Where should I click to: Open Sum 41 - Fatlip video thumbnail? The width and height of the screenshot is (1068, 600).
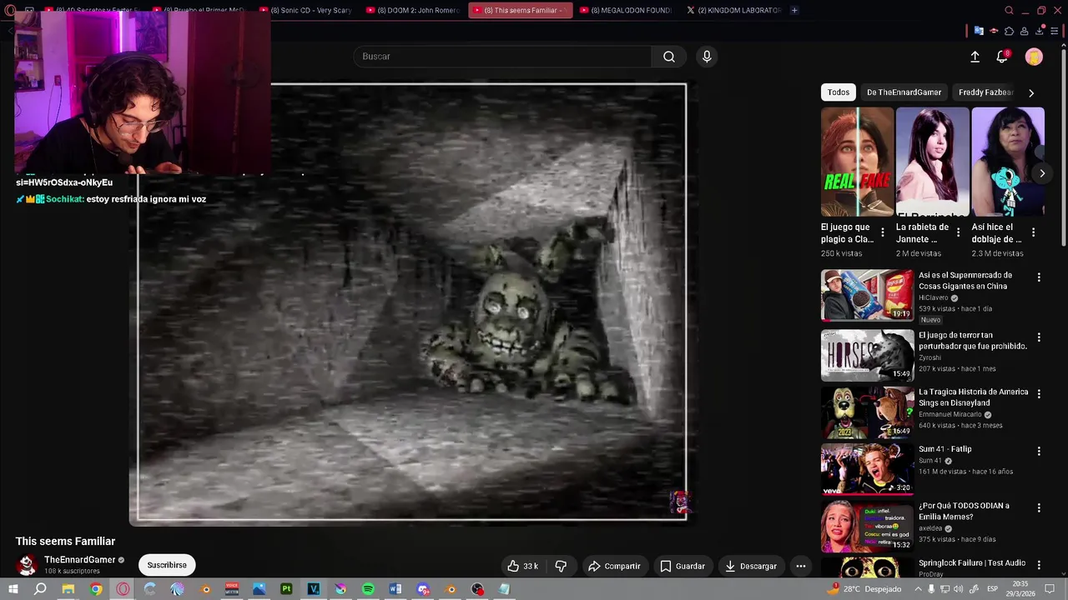[x=867, y=469]
